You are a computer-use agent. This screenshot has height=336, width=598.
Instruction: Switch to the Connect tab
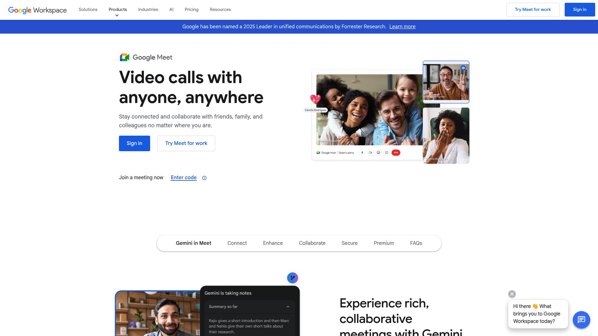[x=237, y=243]
